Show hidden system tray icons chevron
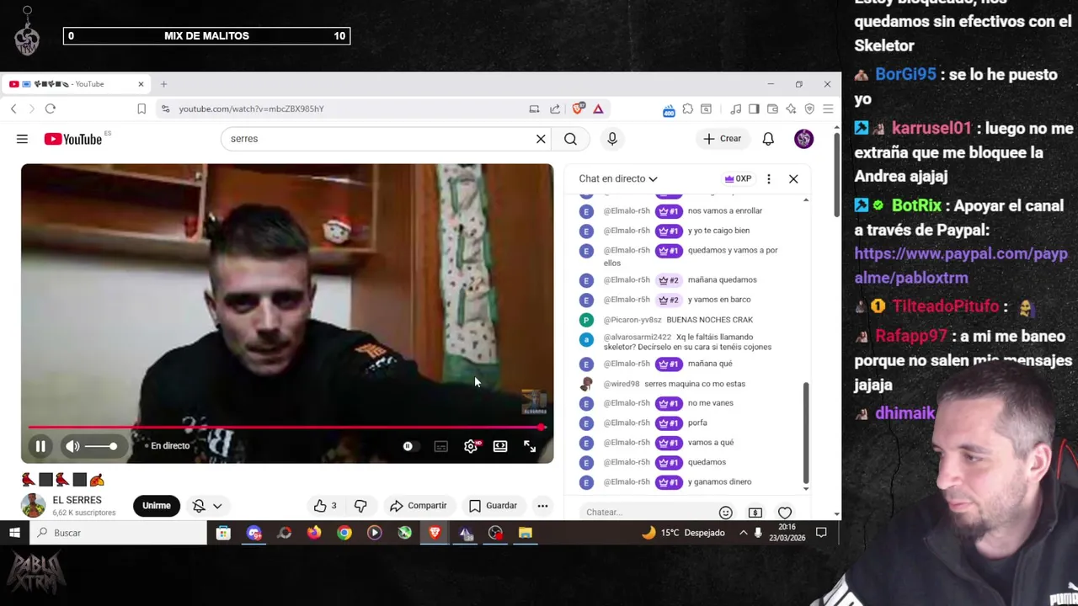The height and width of the screenshot is (606, 1078). (744, 533)
